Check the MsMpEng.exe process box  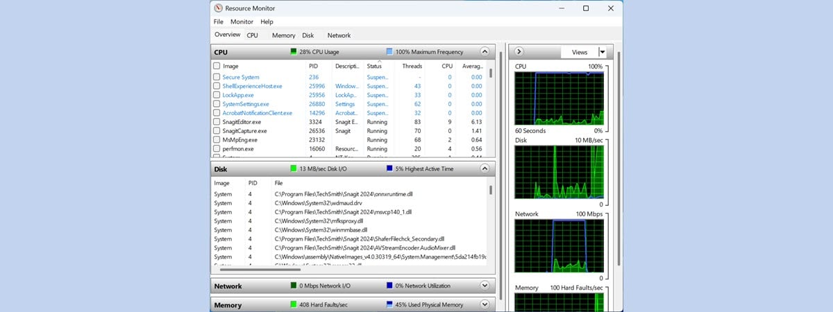(x=217, y=140)
